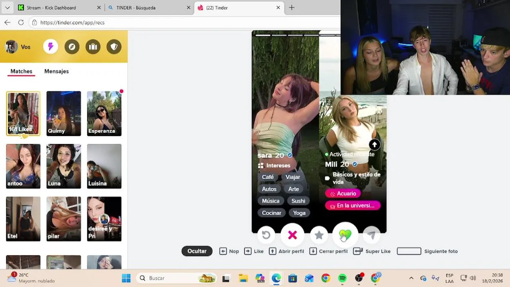Image resolution: width=510 pixels, height=287 pixels.
Task: Open the Windows Start menu
Action: 126,278
